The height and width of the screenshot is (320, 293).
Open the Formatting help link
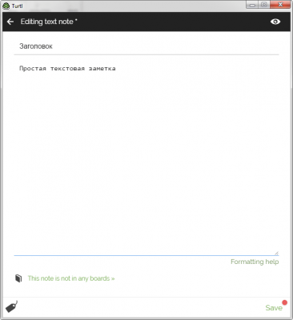coord(255,262)
